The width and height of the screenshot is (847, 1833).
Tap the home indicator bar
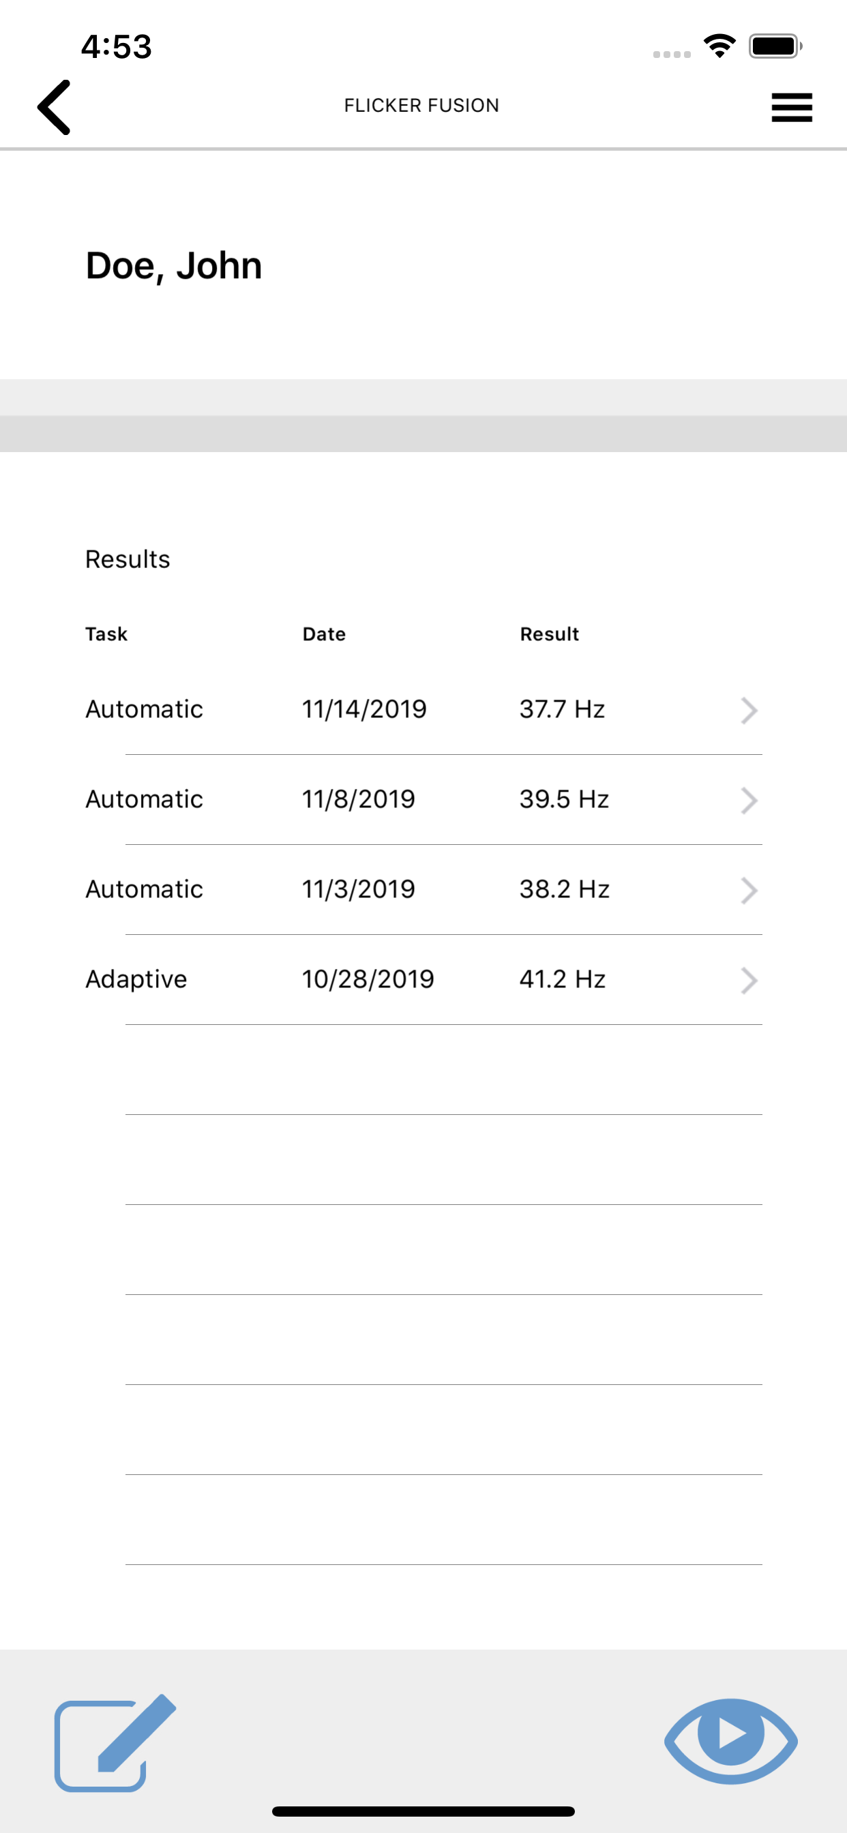[x=423, y=1811]
